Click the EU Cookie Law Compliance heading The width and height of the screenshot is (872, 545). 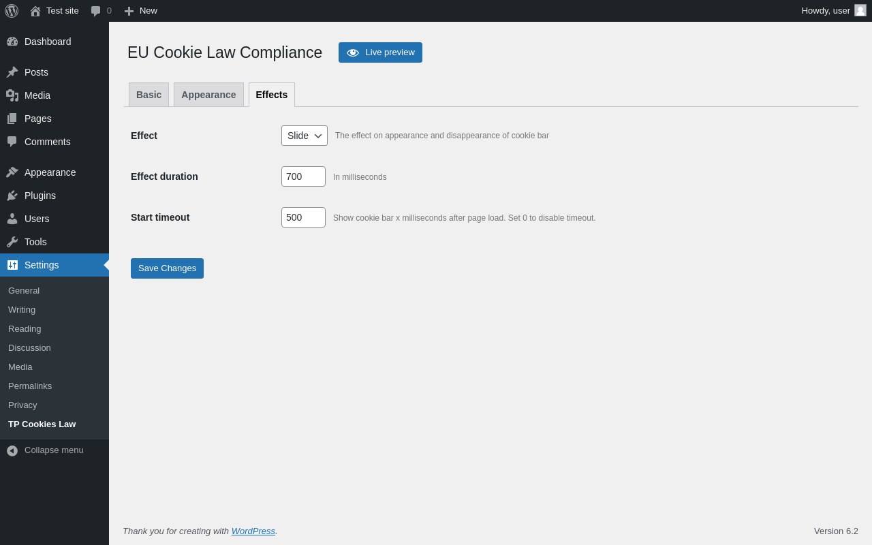pyautogui.click(x=225, y=52)
